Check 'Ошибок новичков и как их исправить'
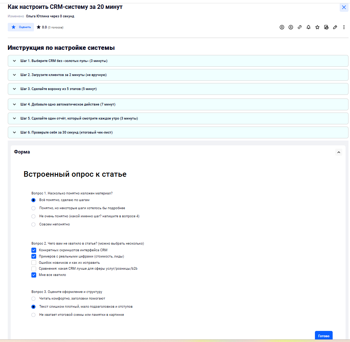350x342 pixels. (34, 263)
